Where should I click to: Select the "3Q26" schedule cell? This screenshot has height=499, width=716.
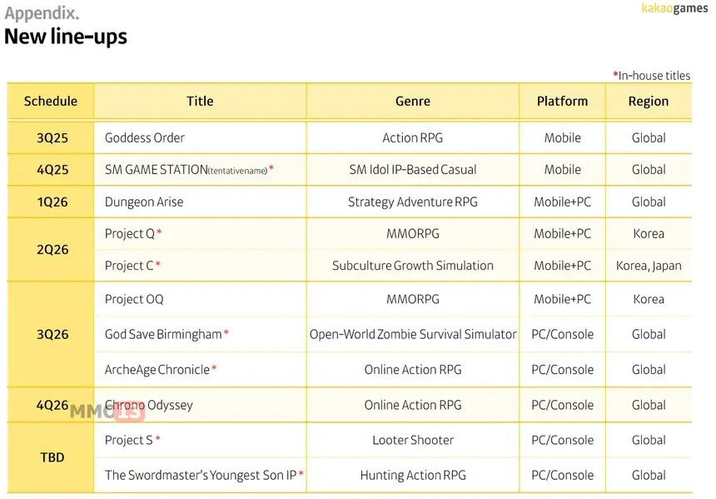pyautogui.click(x=52, y=335)
